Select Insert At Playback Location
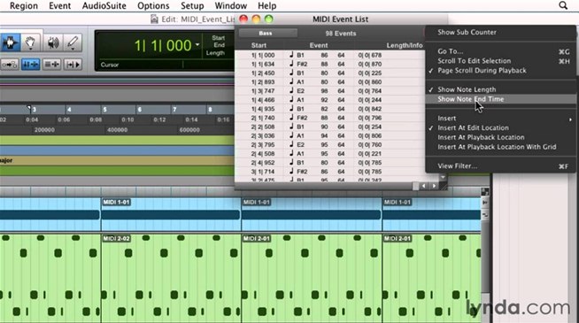Image resolution: width=579 pixels, height=323 pixels. 500,137
